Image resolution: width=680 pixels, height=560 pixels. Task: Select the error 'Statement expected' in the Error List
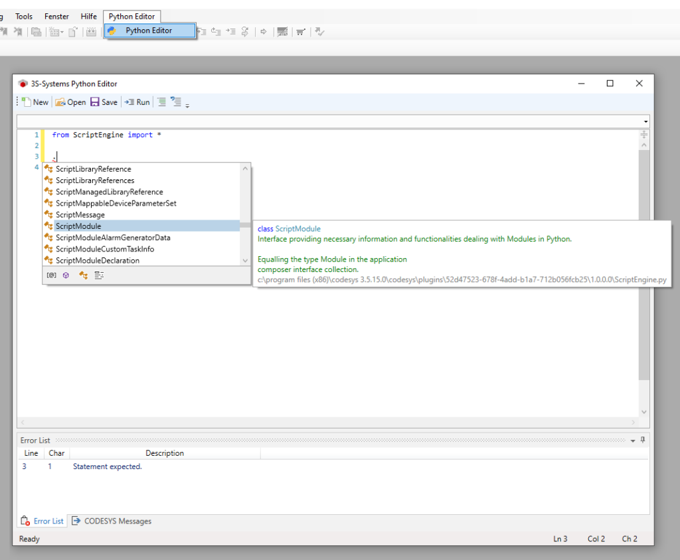click(x=107, y=466)
